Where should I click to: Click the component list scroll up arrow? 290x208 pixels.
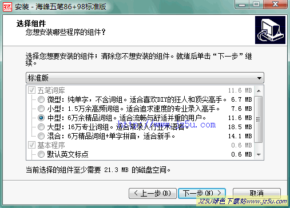259,91
